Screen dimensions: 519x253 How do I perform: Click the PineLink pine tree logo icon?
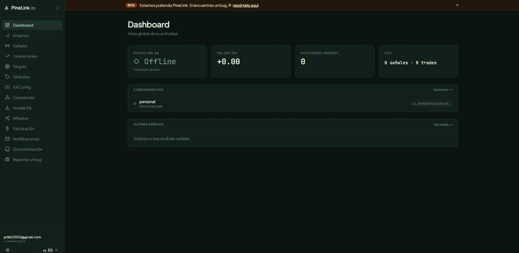point(6,8)
